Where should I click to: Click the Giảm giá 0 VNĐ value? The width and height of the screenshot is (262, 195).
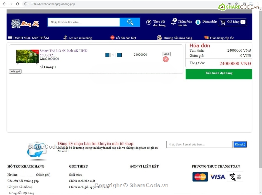[x=246, y=55]
